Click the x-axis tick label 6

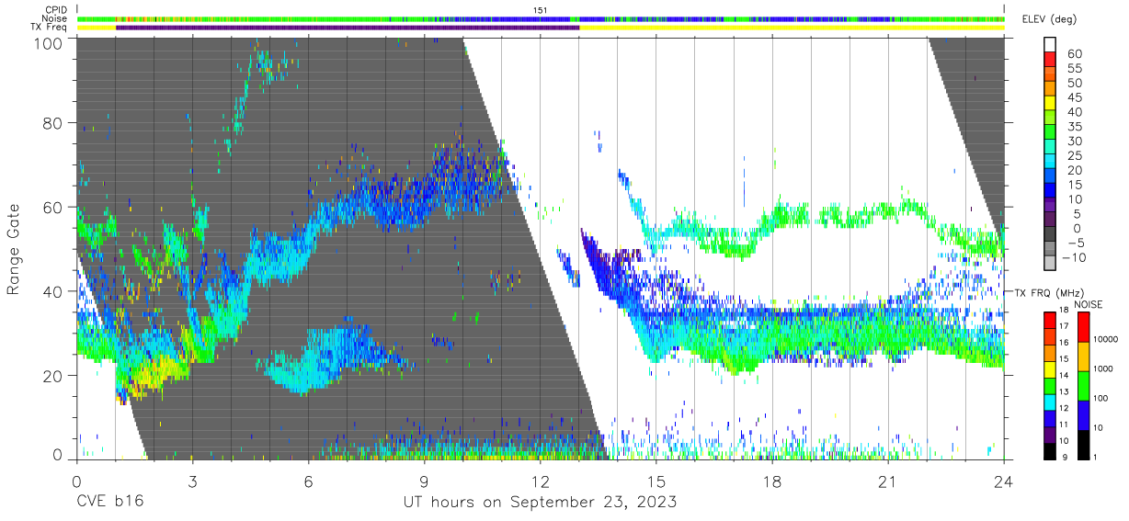(308, 481)
